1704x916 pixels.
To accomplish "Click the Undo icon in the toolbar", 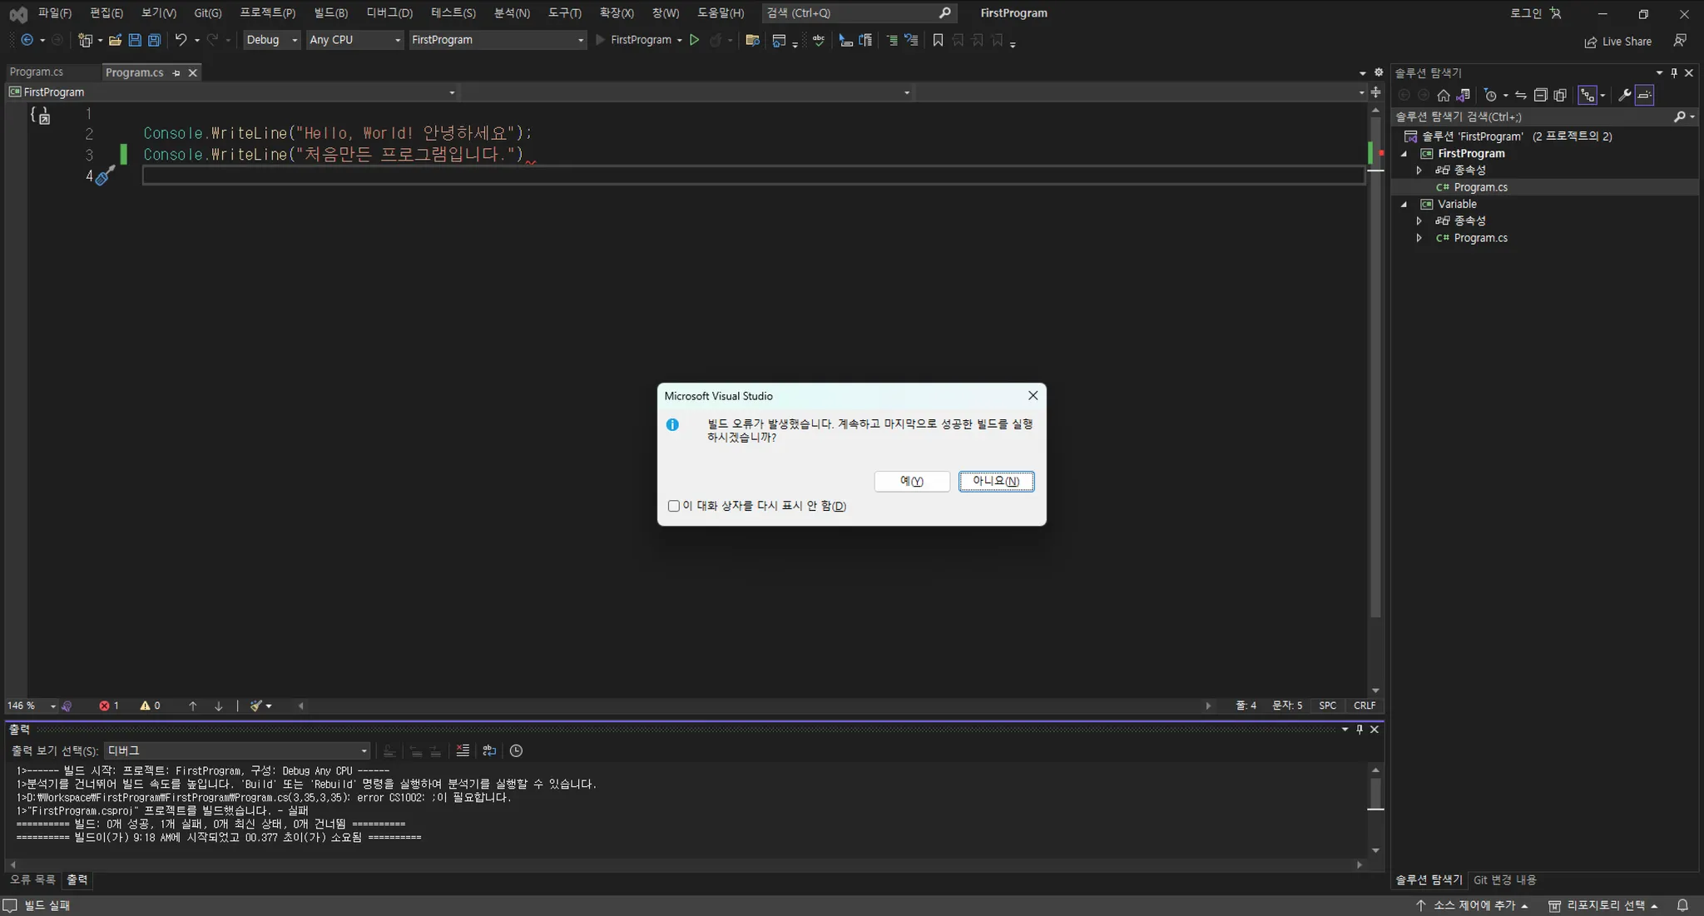I will click(x=181, y=40).
